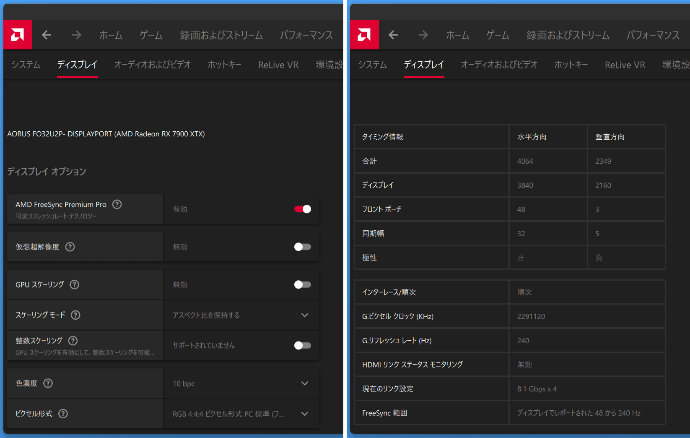690x438 pixels.
Task: Click 水平方向 column header
Action: click(x=548, y=137)
